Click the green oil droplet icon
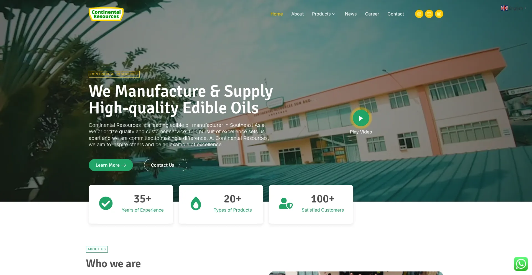 point(196,203)
